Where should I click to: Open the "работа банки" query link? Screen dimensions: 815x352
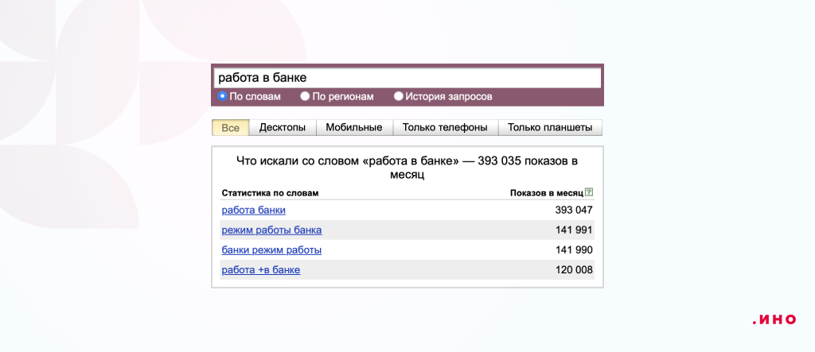[x=253, y=210]
